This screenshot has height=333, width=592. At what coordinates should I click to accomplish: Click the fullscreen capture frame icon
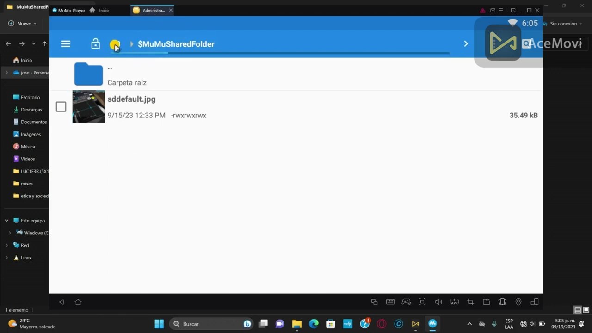pyautogui.click(x=422, y=302)
